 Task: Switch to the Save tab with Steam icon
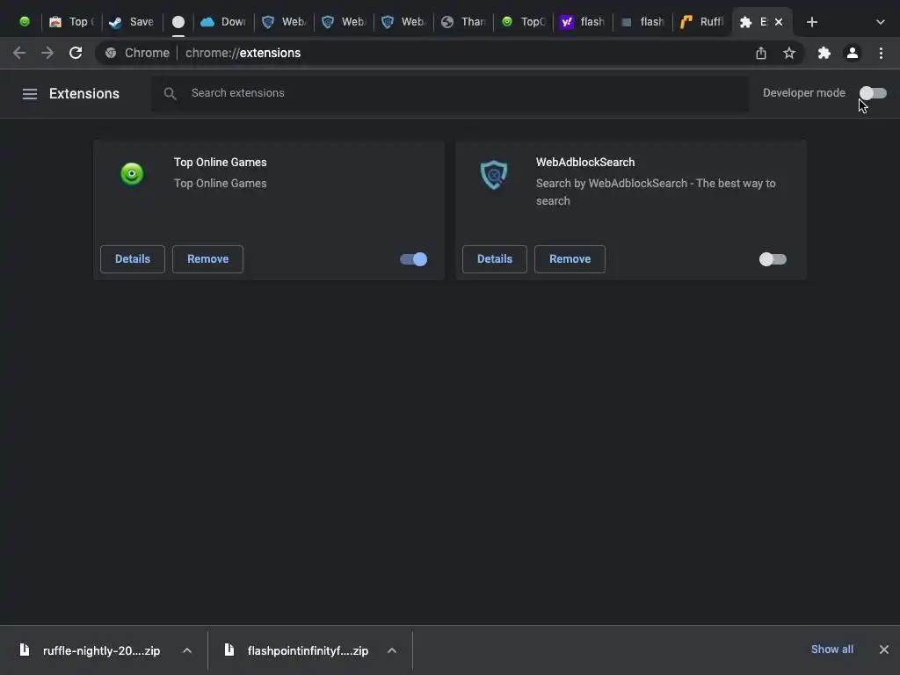[x=132, y=22]
